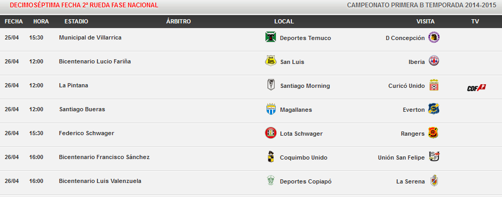502x197 pixels.
Task: Select the Rangers team badge
Action: click(434, 133)
